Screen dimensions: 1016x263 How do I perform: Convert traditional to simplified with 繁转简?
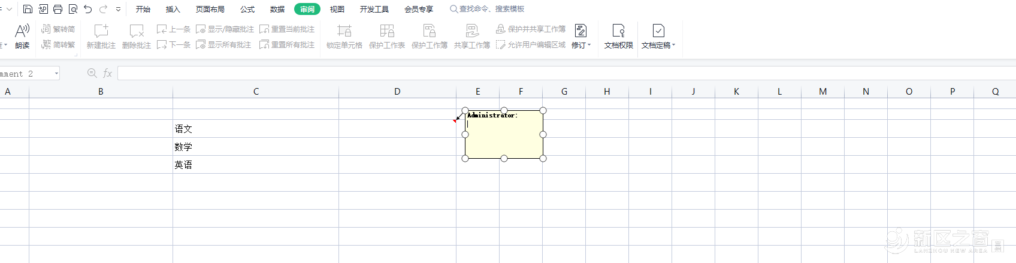58,29
